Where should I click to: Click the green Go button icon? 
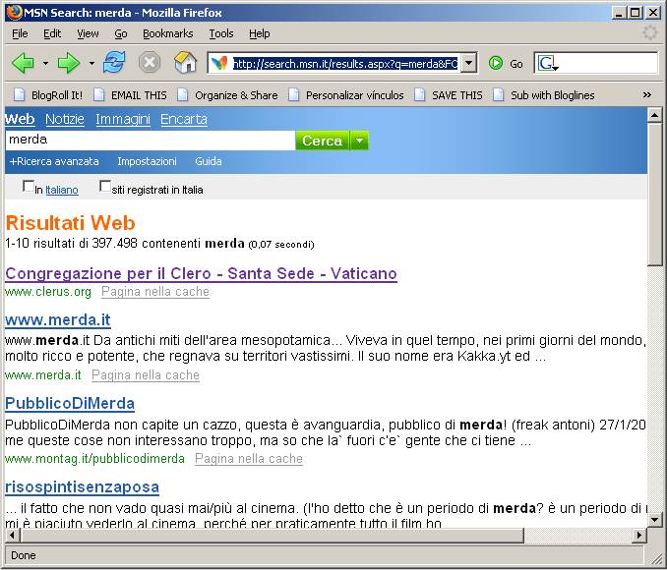pyautogui.click(x=497, y=63)
